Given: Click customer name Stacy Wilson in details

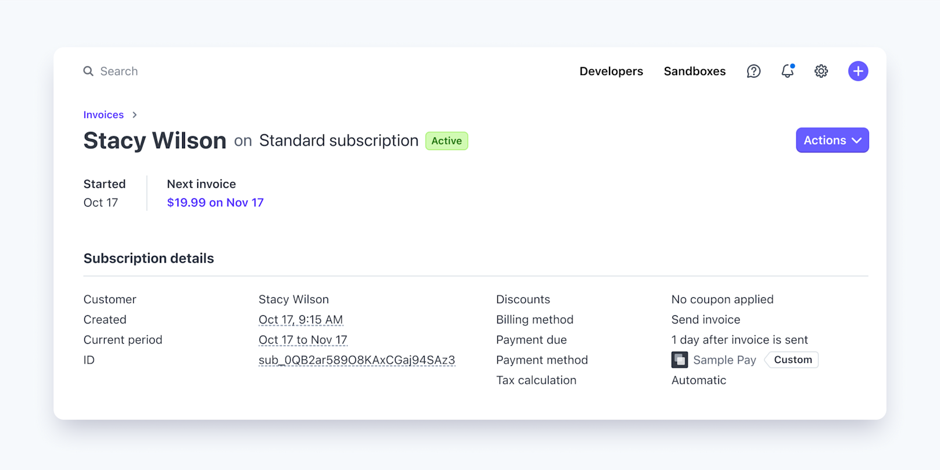Looking at the screenshot, I should pyautogui.click(x=293, y=300).
